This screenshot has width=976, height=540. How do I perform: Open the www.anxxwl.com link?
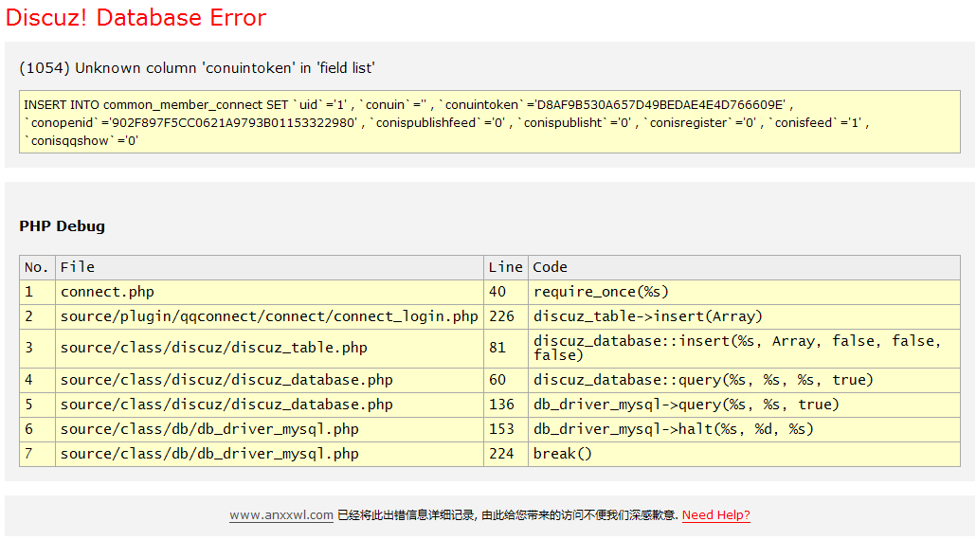pyautogui.click(x=280, y=515)
